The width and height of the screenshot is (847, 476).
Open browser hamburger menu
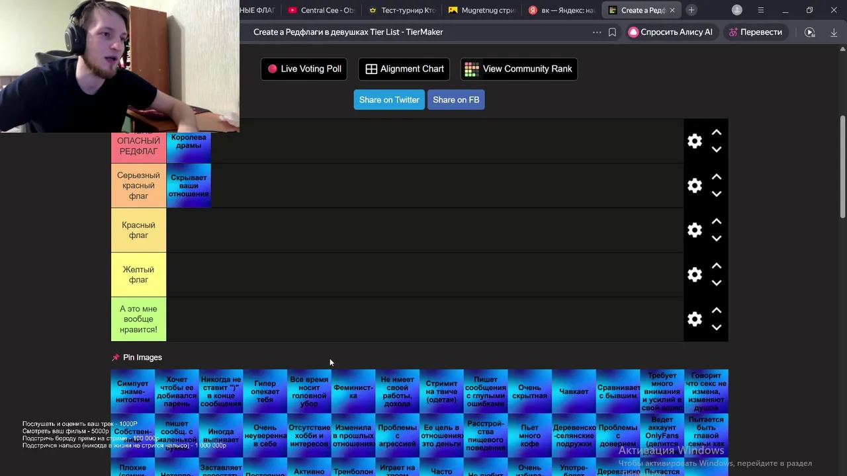761,10
